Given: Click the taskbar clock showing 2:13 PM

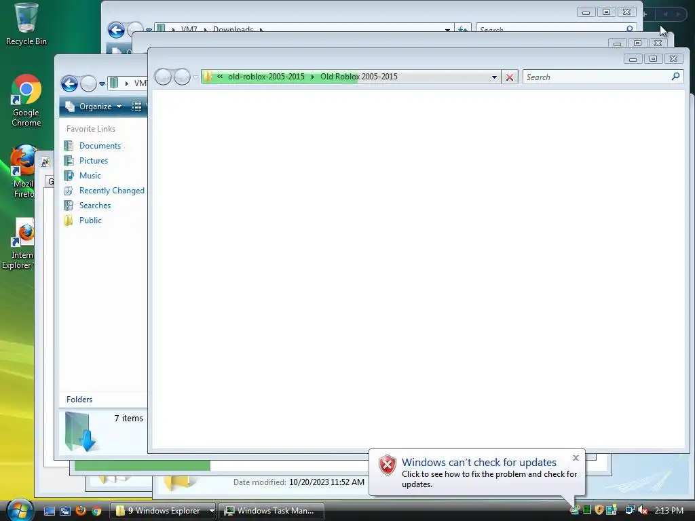Looking at the screenshot, I should pos(669,510).
